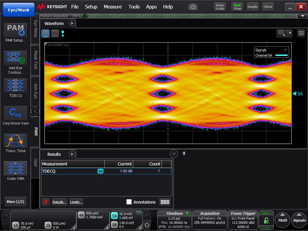
Task: Open the PAM Setup icon
Action: tap(15, 30)
